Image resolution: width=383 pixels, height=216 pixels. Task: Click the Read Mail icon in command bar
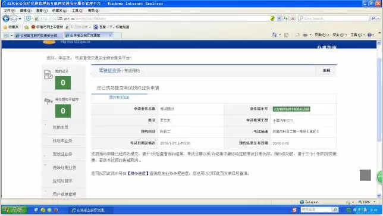[297, 35]
